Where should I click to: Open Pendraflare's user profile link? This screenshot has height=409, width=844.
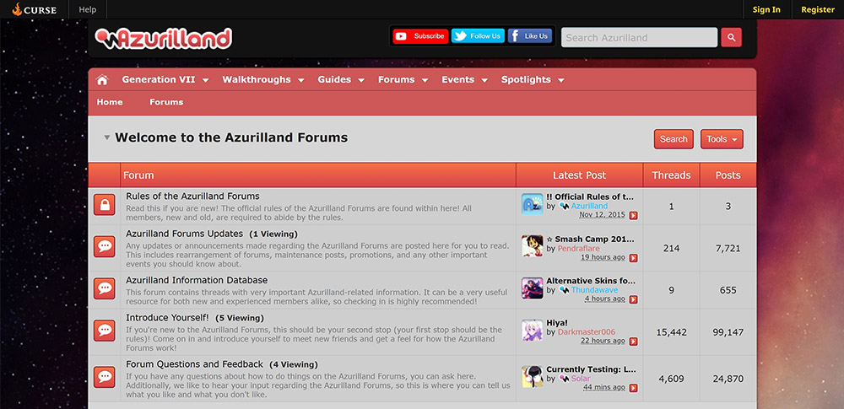(579, 249)
